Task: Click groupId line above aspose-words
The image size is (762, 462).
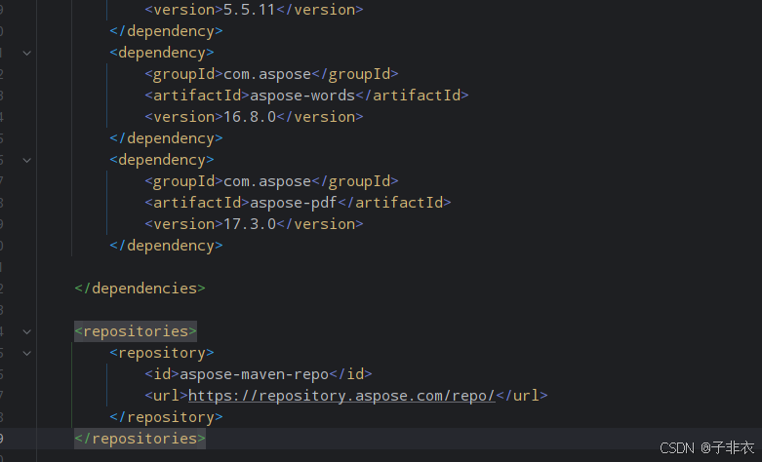Action: coord(271,74)
